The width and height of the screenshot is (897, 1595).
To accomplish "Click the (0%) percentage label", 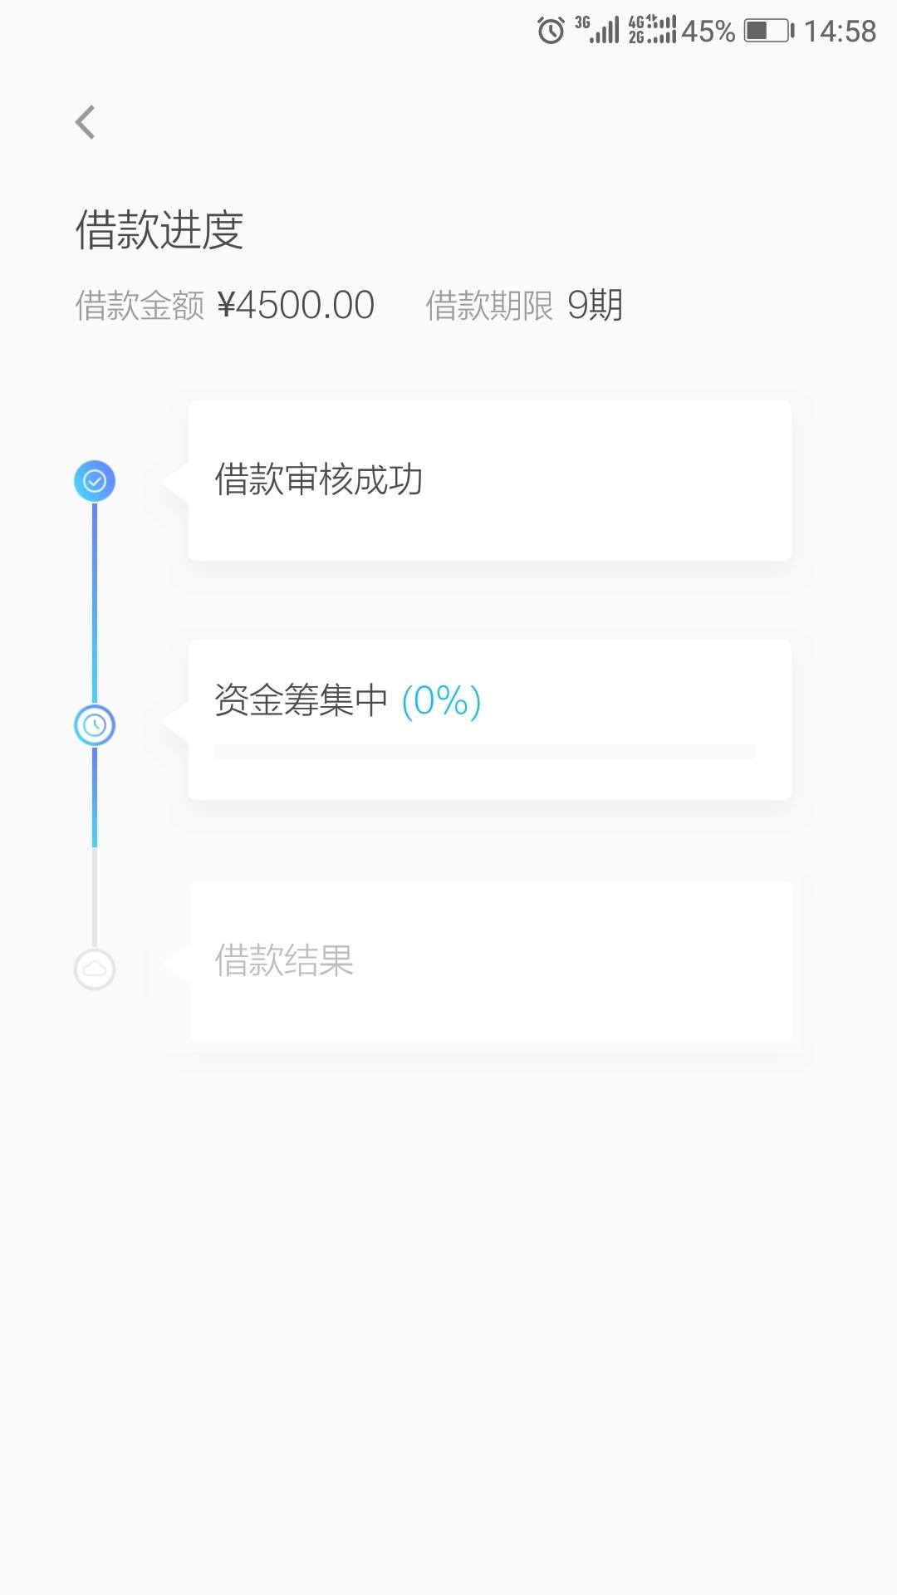I will click(441, 701).
